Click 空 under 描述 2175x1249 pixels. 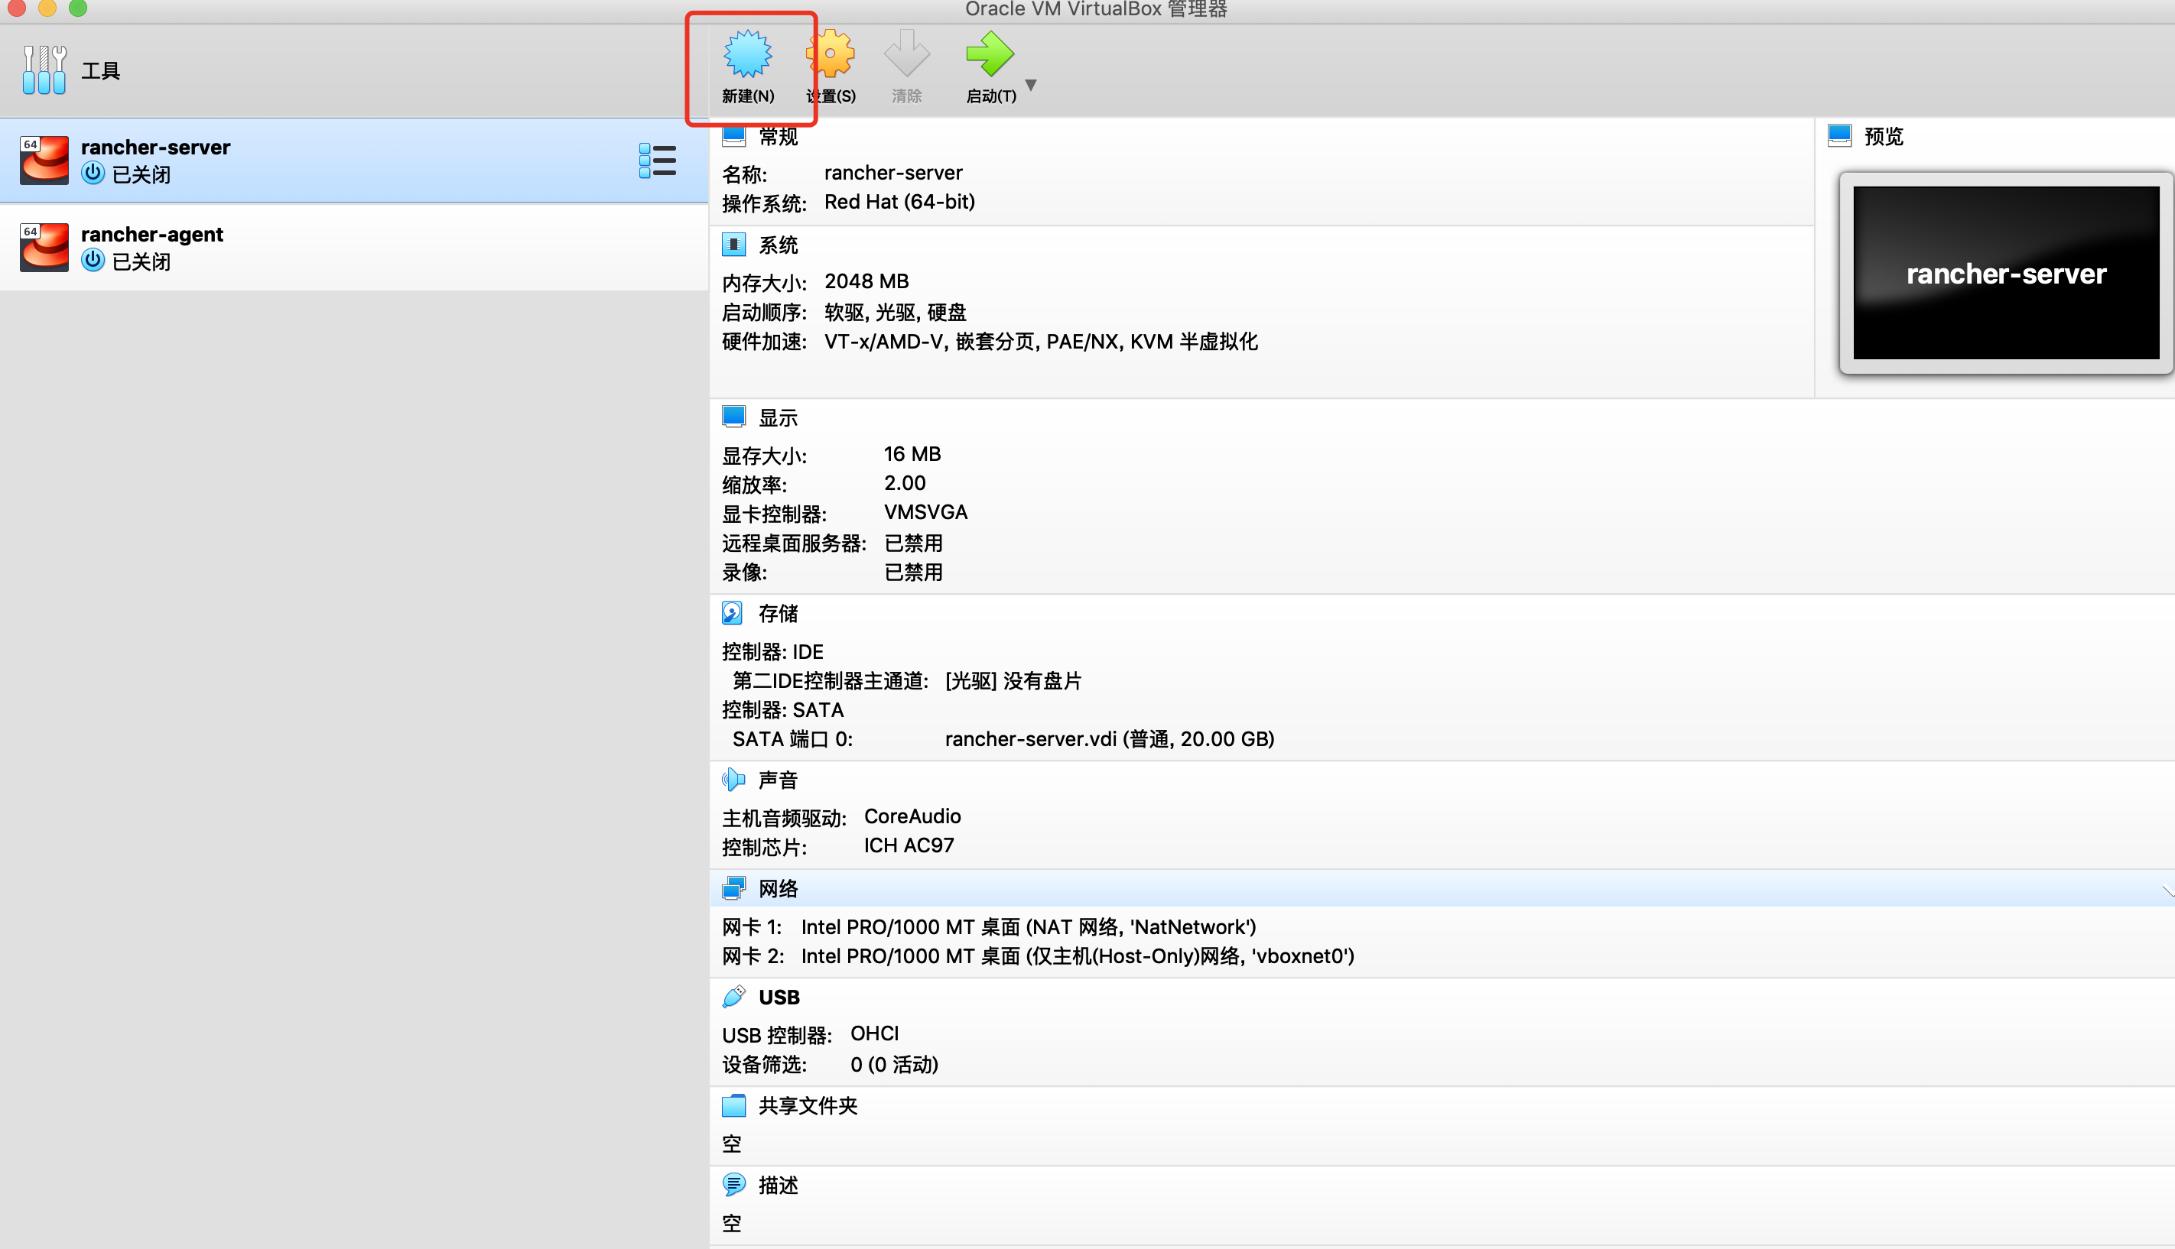731,1223
